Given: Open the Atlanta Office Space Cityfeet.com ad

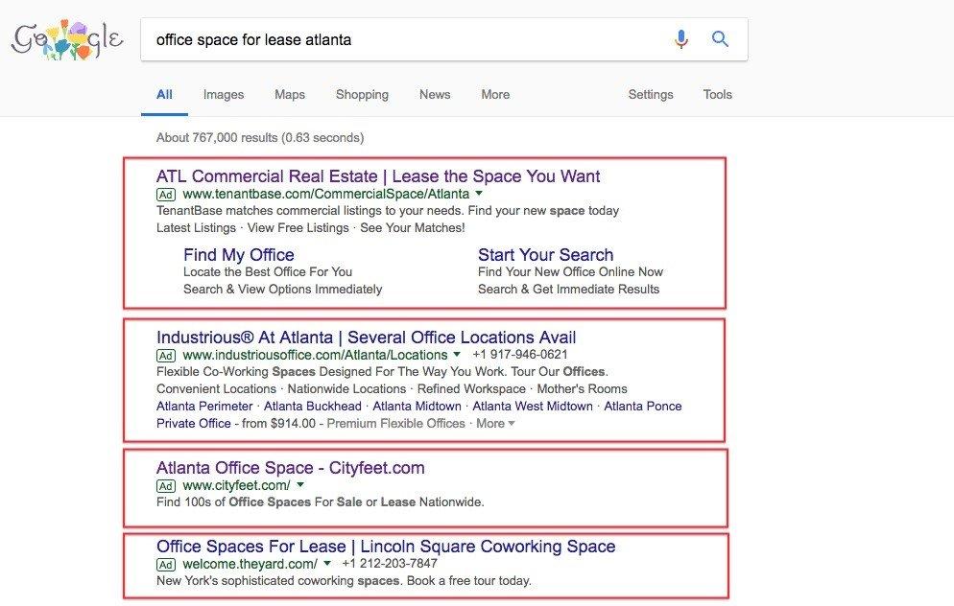Looking at the screenshot, I should tap(291, 468).
